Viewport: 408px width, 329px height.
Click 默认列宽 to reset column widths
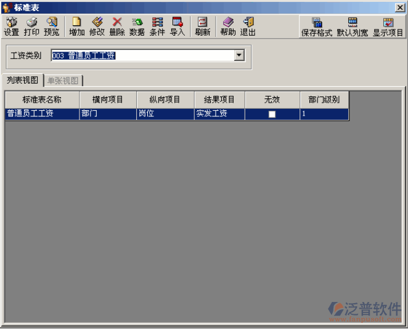[353, 27]
